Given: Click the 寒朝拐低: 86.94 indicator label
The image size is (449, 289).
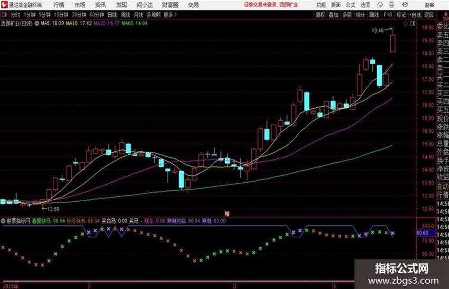Looking at the screenshot, I should [183, 221].
